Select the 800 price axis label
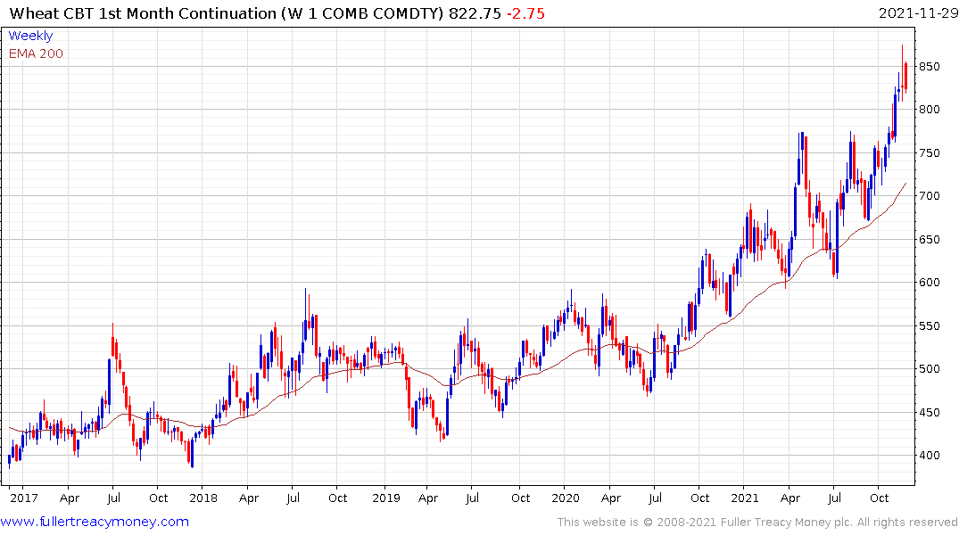Image resolution: width=959 pixels, height=535 pixels. 929,110
